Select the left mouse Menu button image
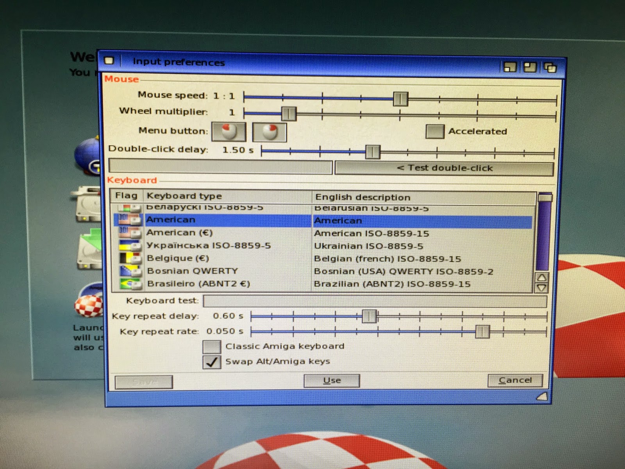 229,132
